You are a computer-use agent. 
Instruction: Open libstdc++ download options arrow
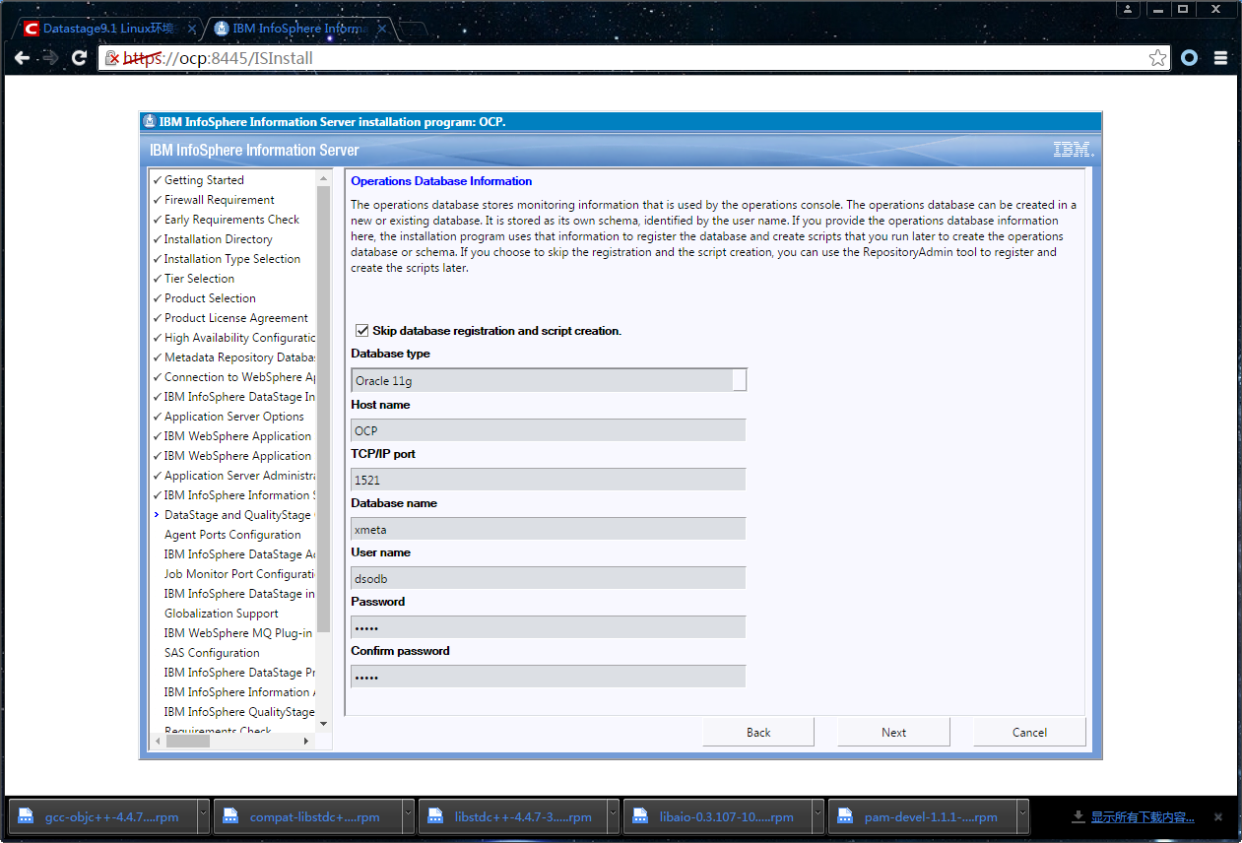click(x=613, y=816)
